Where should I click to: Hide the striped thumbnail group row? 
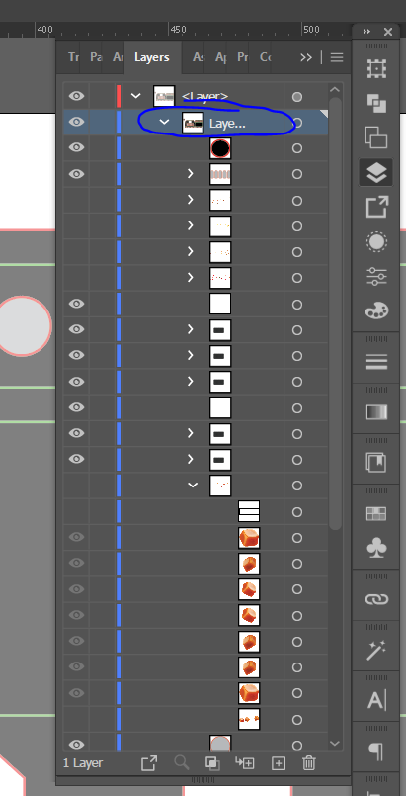point(76,174)
